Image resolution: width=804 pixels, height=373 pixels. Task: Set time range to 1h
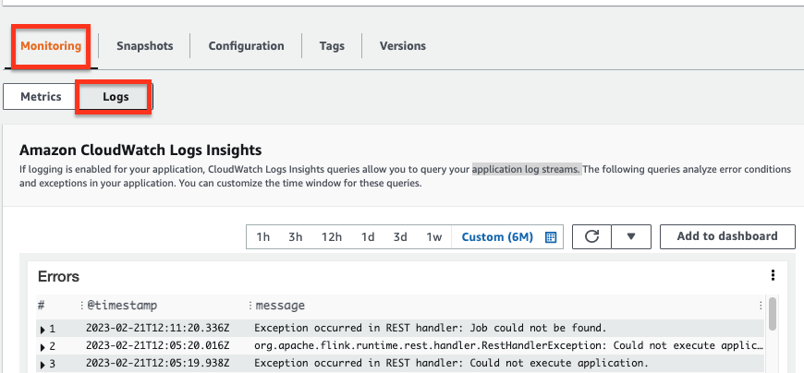tap(263, 237)
